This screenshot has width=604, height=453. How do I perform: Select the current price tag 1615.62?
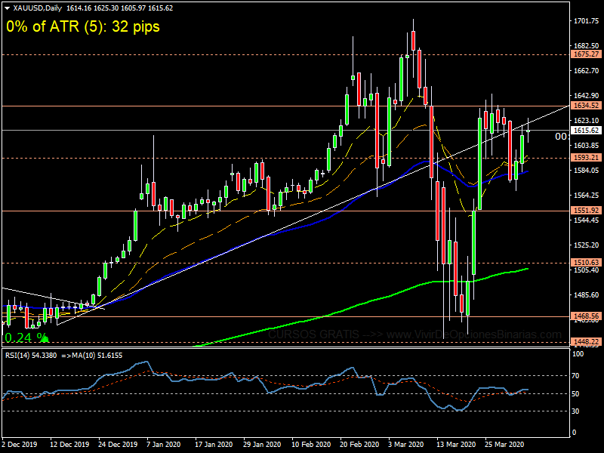(587, 131)
